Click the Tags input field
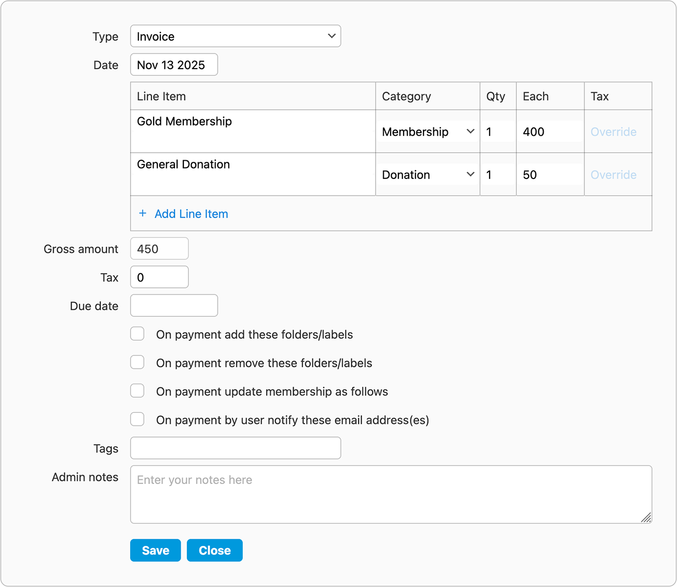677x587 pixels. coord(235,448)
